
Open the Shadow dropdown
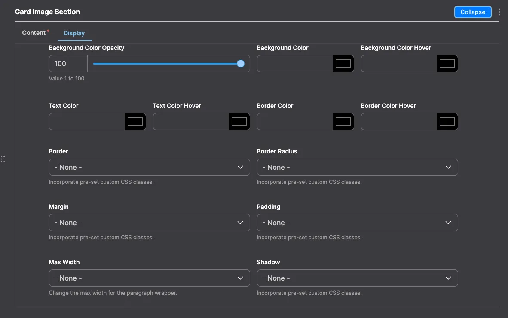click(x=357, y=278)
